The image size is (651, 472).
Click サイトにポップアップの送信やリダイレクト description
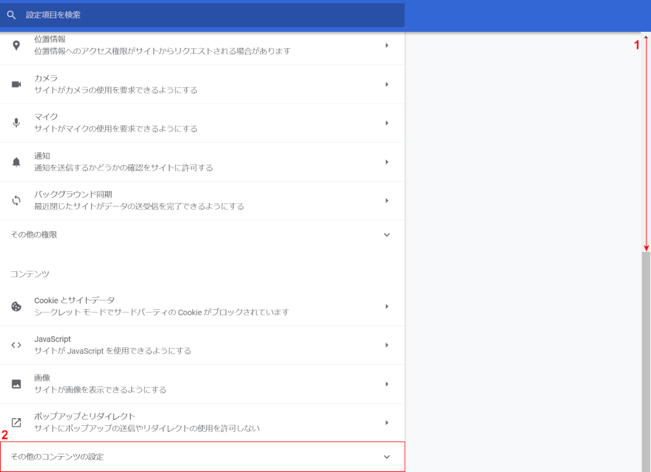pos(147,428)
